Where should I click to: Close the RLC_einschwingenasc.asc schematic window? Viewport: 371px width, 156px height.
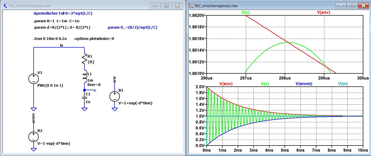pos(178,6)
